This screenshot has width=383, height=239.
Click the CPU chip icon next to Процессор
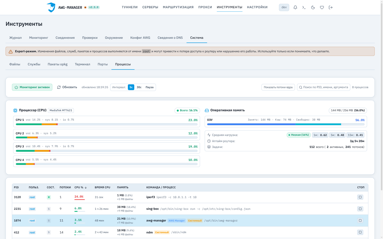point(15,110)
